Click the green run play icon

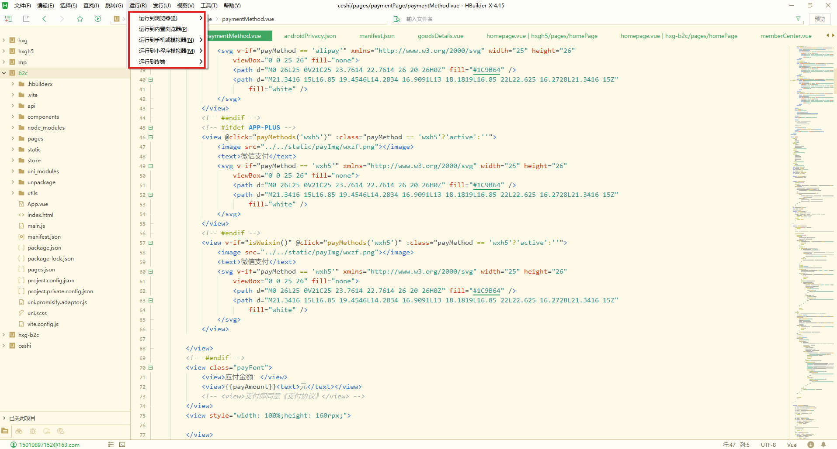click(98, 19)
